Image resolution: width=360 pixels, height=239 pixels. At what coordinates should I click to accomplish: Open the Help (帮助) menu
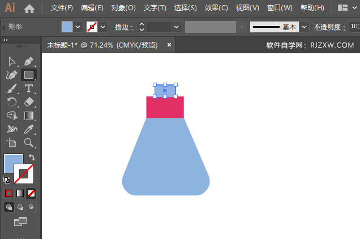[x=312, y=8]
